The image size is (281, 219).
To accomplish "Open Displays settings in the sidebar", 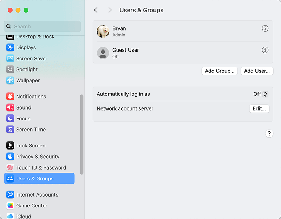I will point(10,47).
